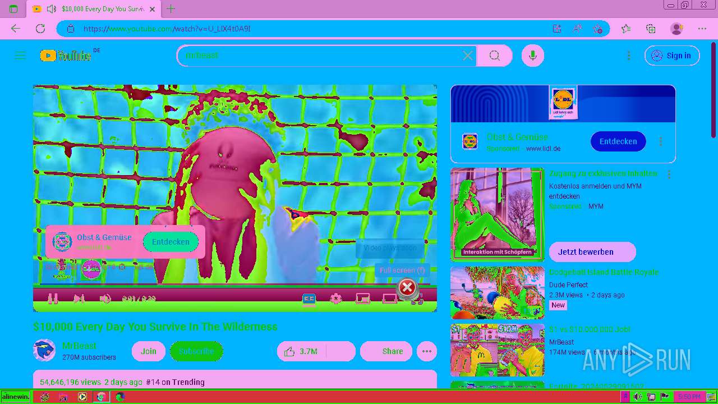Open YouTube settings three-dot menu
The width and height of the screenshot is (718, 404).
[x=629, y=56]
